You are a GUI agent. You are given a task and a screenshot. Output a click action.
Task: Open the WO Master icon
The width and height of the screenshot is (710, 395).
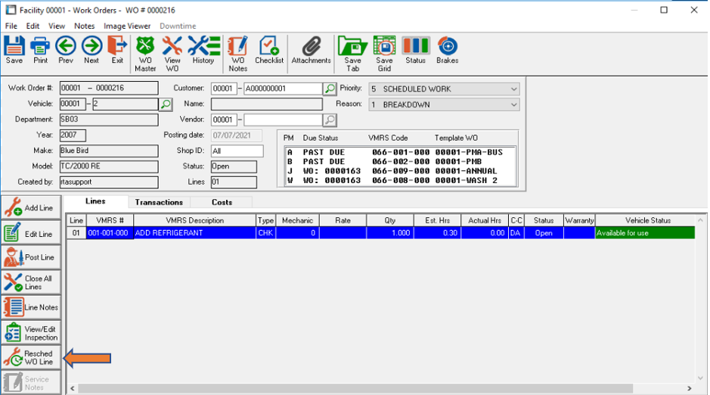[145, 53]
